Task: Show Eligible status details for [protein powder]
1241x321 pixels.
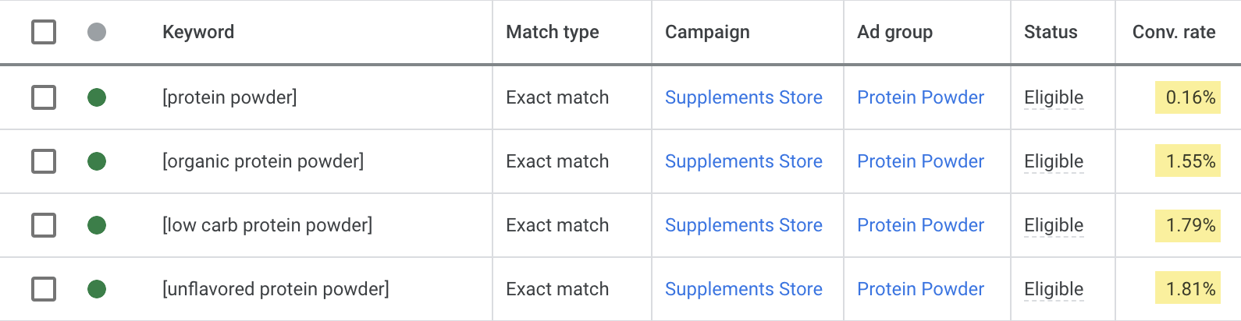Action: pyautogui.click(x=1054, y=97)
